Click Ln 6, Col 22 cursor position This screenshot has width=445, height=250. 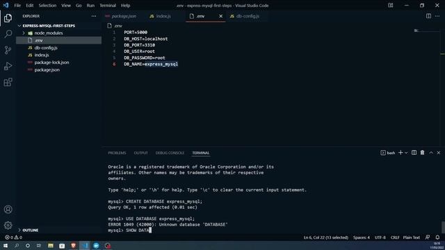[x=326, y=237]
